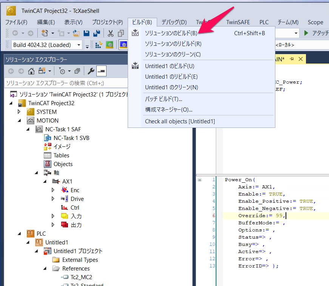Screen dimensions: 329x286
Task: Open the PLC menu in menu bar
Action: (264, 22)
